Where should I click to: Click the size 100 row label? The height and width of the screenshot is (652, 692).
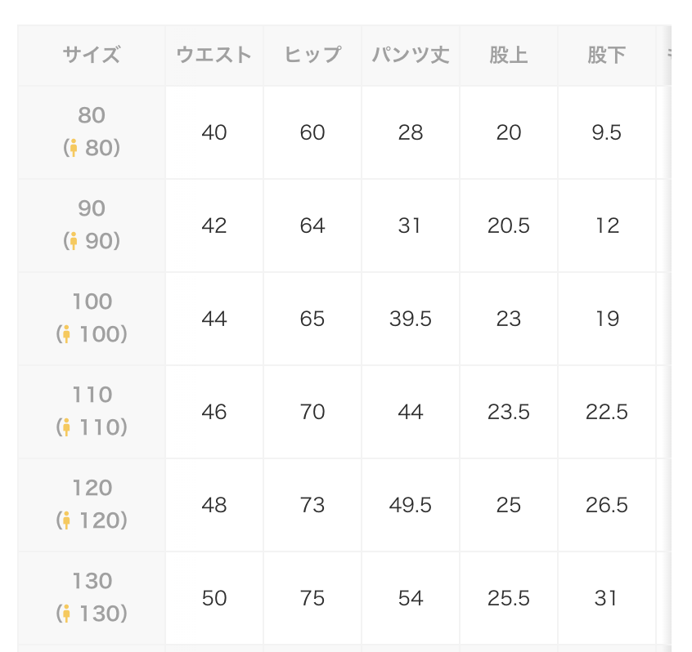point(92,318)
